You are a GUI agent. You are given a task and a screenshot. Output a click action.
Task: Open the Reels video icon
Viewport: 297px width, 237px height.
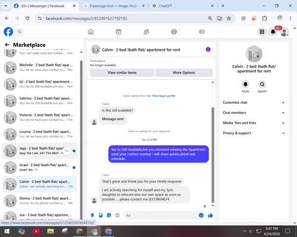[x=118, y=31]
